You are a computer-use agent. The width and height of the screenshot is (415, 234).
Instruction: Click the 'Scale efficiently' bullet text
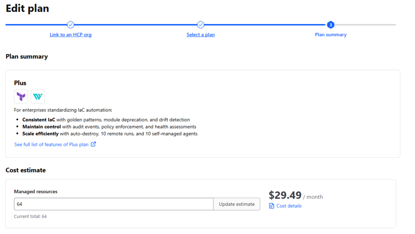click(41, 134)
